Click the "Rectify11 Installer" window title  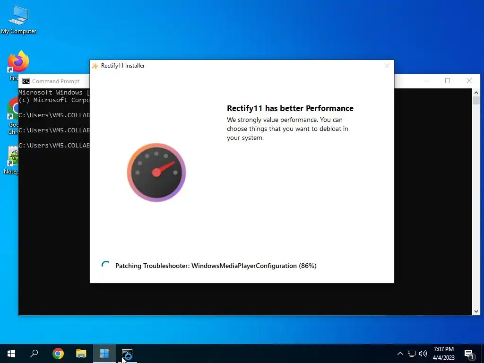point(123,66)
